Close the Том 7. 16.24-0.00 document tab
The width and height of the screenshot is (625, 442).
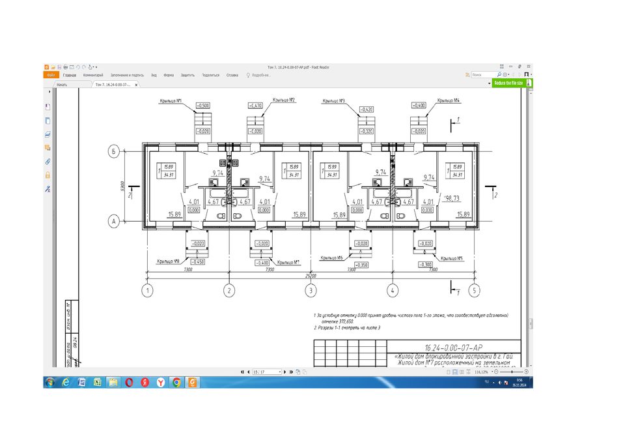tap(136, 85)
